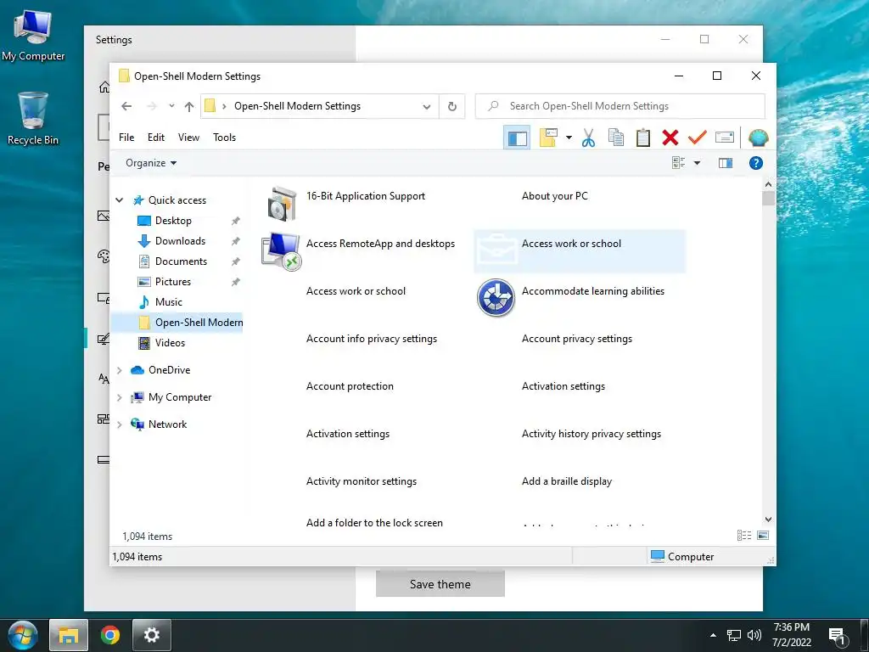This screenshot has height=652, width=869.
Task: Open Google Chrome from the taskbar
Action: pyautogui.click(x=110, y=635)
